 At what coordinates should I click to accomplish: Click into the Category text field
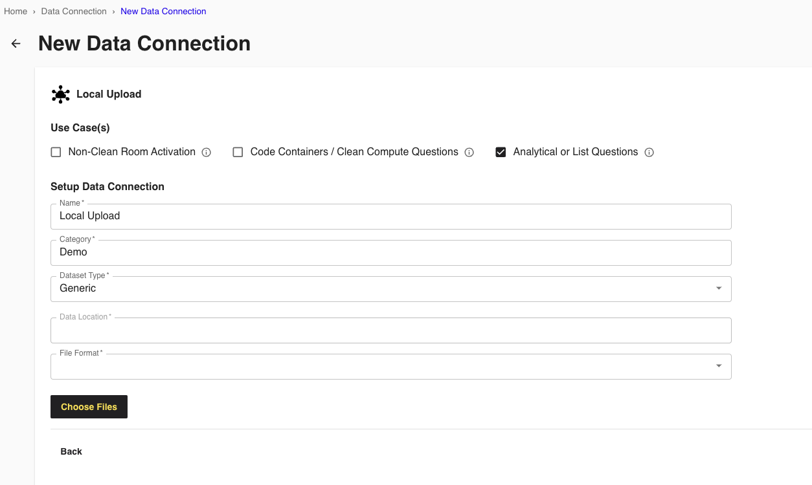[x=390, y=253]
